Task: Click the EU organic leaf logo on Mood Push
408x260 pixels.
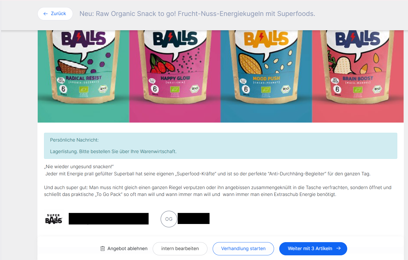Action: (x=266, y=89)
